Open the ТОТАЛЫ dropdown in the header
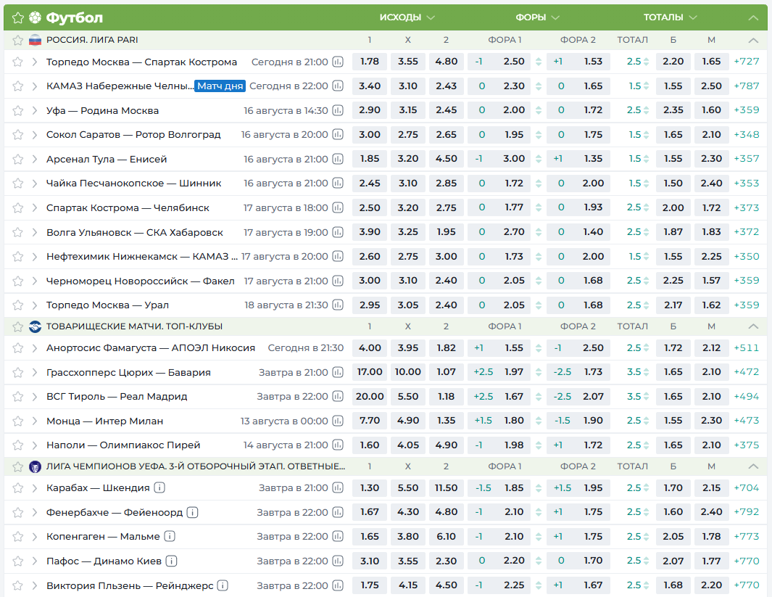772x597 pixels. click(x=670, y=17)
